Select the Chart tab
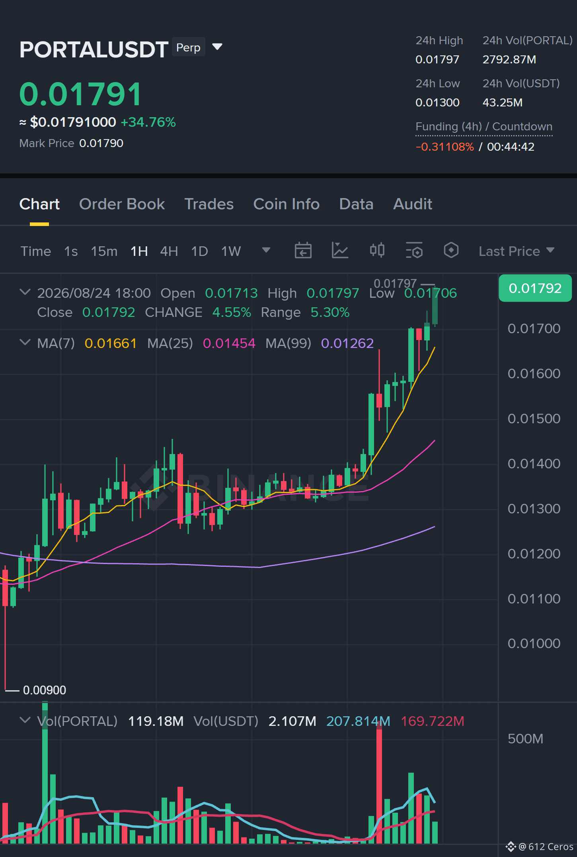This screenshot has height=857, width=577. coord(39,204)
